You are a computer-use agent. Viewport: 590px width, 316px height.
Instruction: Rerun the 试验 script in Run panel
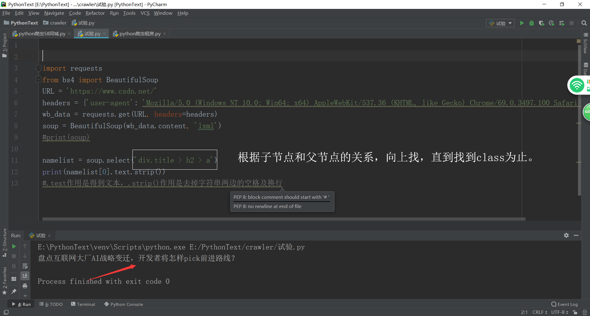coord(14,246)
